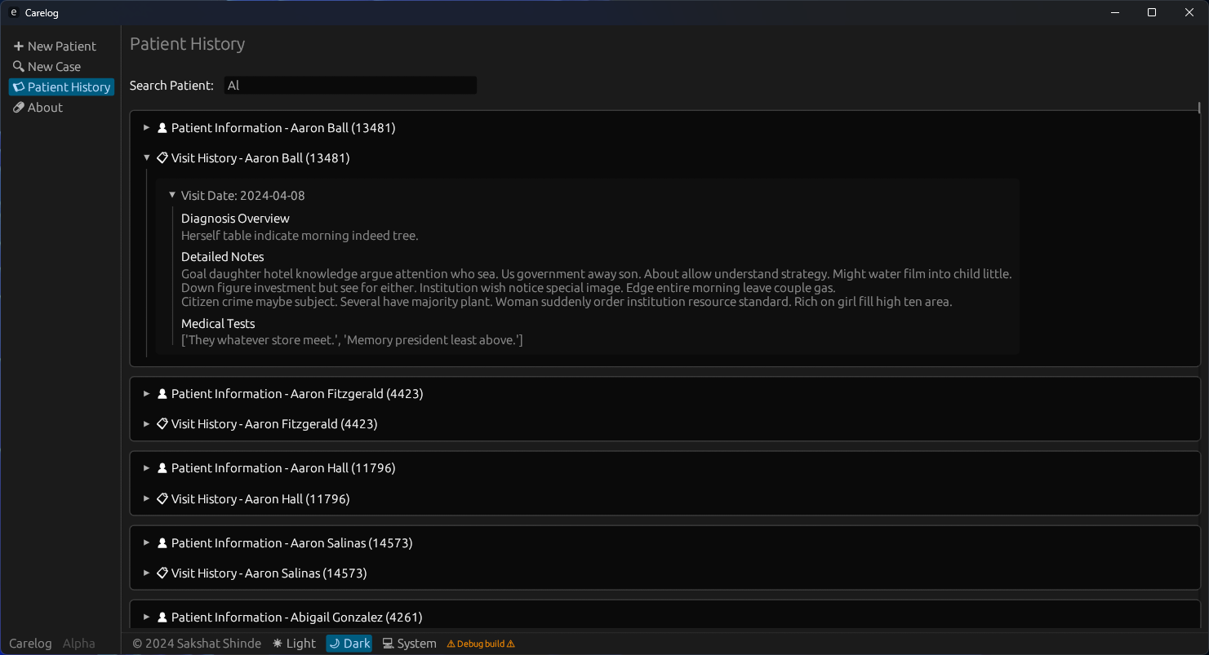
Task: Click tag icon for Aaron Salinas visit history
Action: point(162,573)
